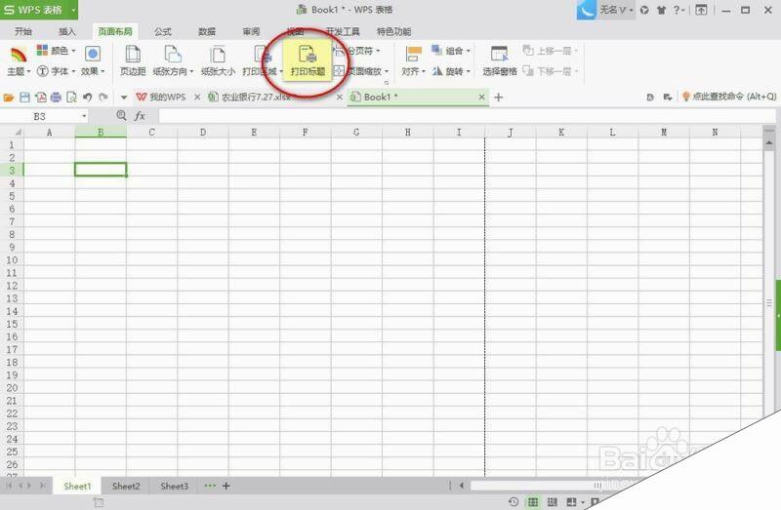Click 点此查找命令 command search
Viewport: 781px width, 510px height.
729,97
